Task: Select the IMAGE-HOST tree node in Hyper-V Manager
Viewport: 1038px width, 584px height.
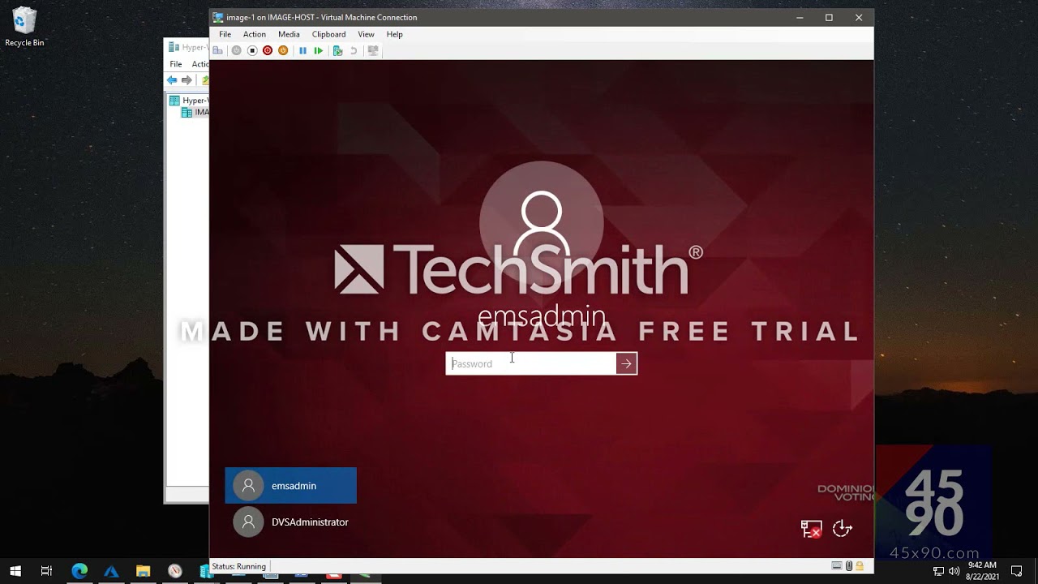Action: tap(195, 113)
